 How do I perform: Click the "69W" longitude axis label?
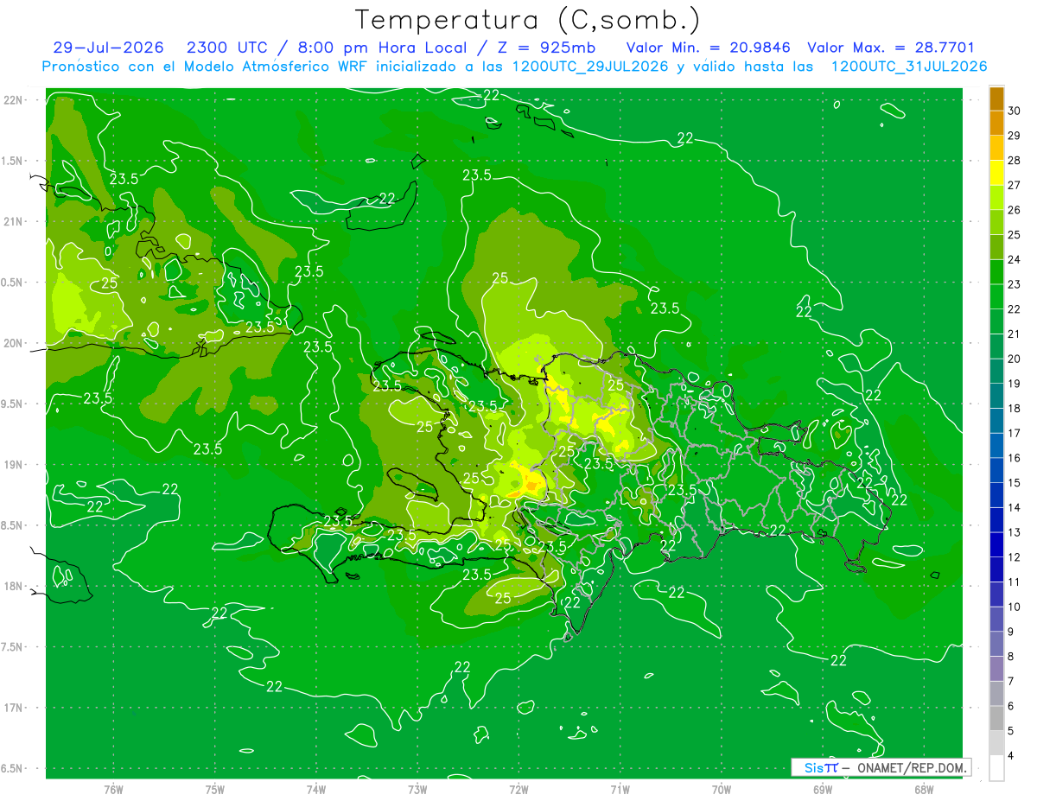point(823,789)
